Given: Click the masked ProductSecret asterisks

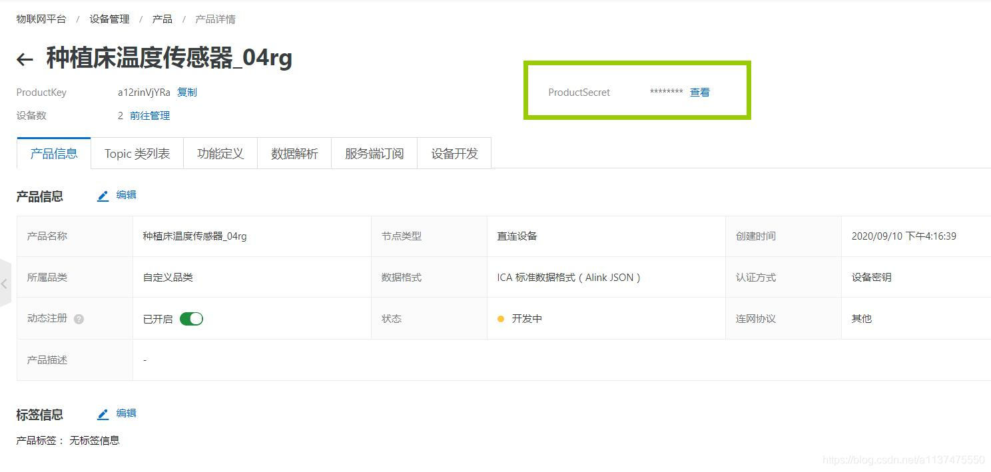Looking at the screenshot, I should [666, 93].
